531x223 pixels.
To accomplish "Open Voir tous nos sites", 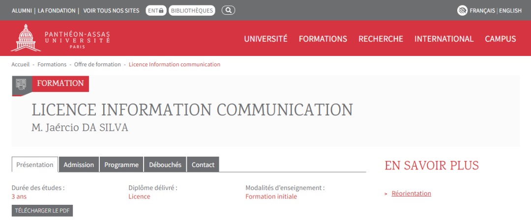I will point(111,10).
